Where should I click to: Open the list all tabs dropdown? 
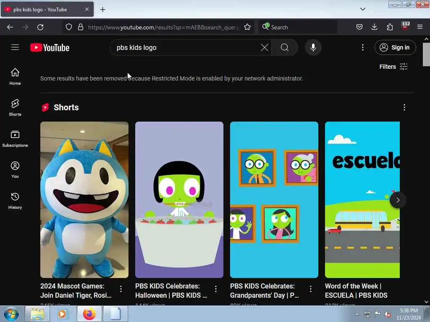click(362, 9)
